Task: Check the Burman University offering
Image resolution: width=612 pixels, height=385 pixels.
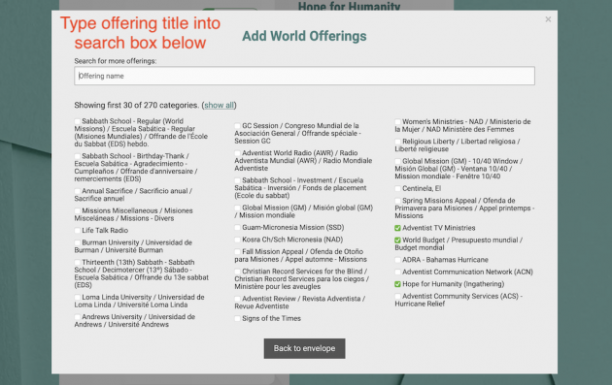Action: 78,242
